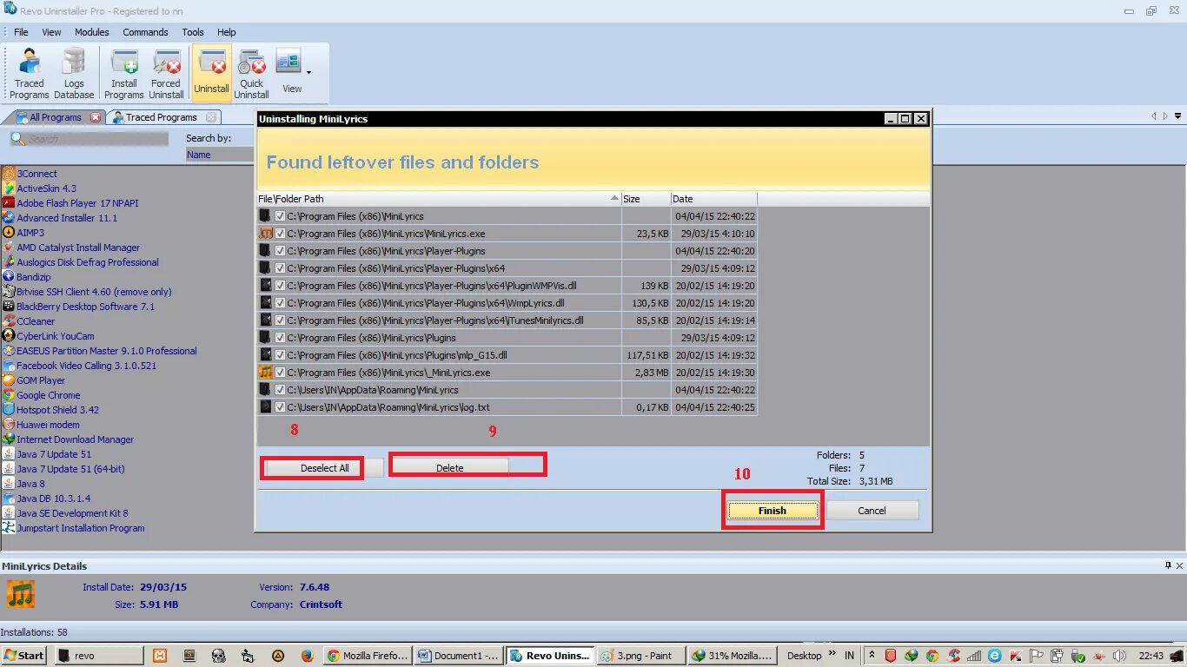Screen dimensions: 1187x667
Task: Click the _MiniLyrics.exe file icon in leftovers list
Action: [x=266, y=373]
